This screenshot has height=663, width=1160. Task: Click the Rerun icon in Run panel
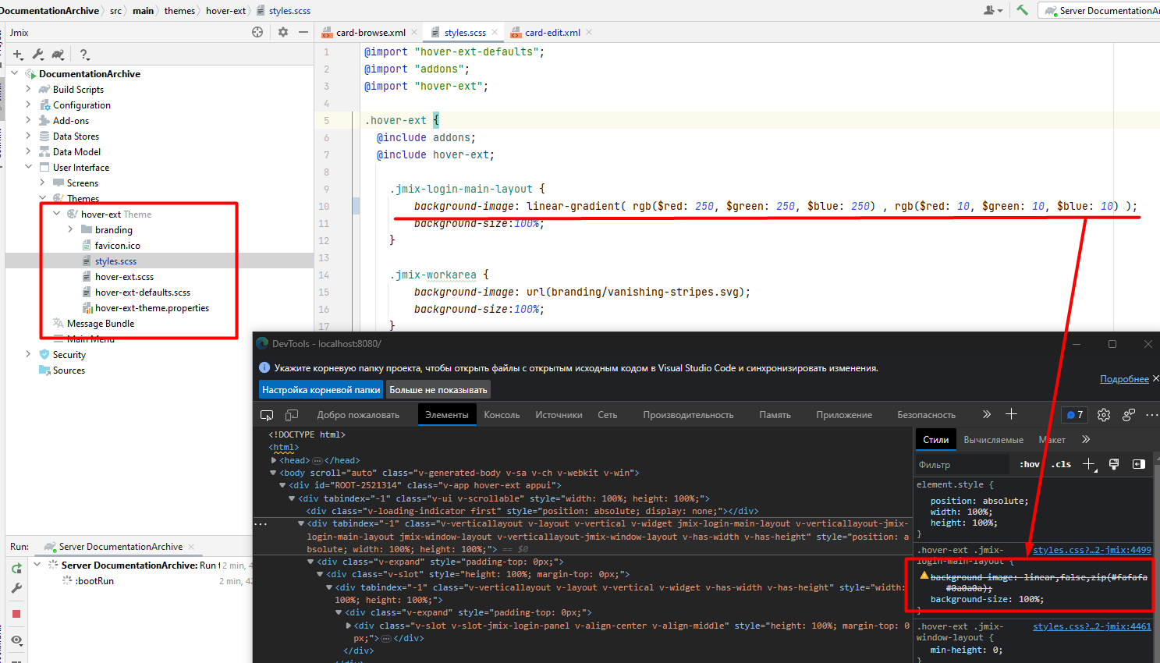(x=16, y=568)
